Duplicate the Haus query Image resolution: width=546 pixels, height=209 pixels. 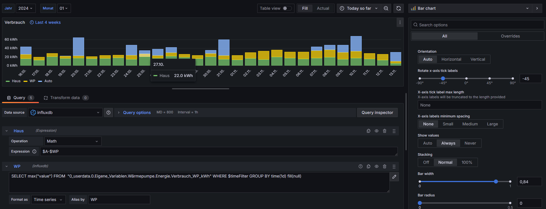369,131
